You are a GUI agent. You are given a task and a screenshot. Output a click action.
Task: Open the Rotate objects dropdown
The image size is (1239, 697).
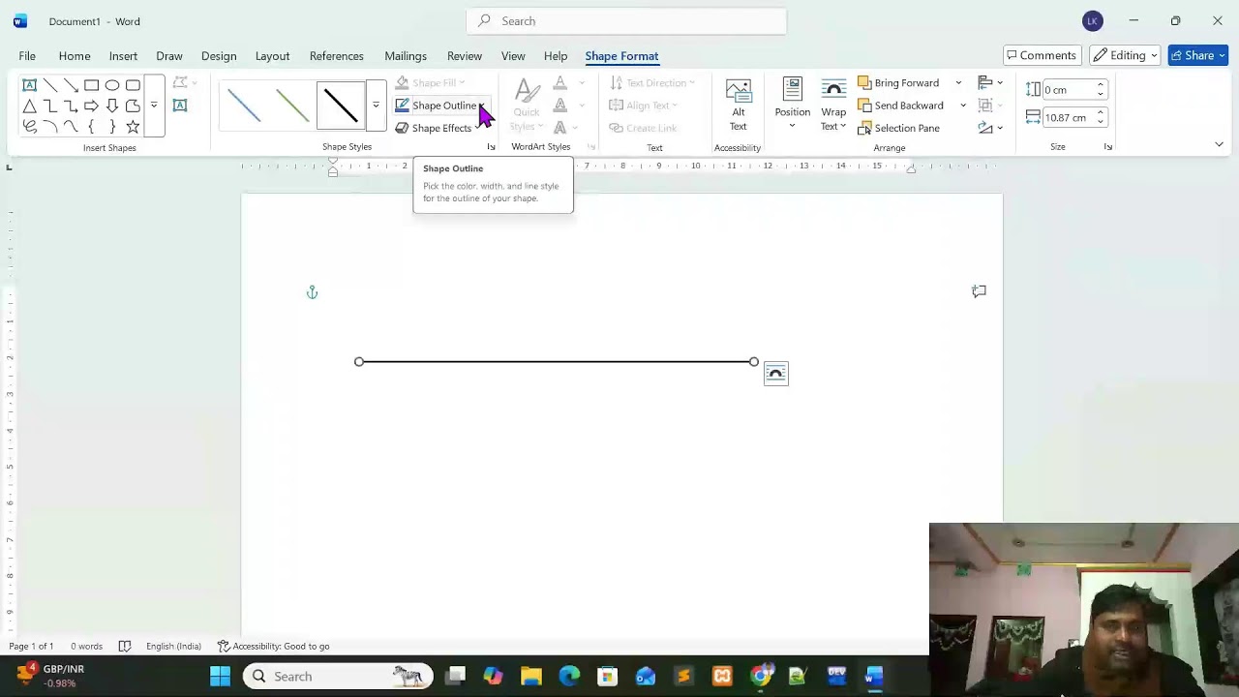click(x=990, y=128)
